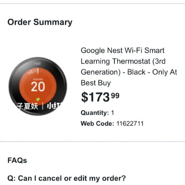Click the 'Learning Thermostat' line of the title
This screenshot has height=185, width=185.
(115, 61)
